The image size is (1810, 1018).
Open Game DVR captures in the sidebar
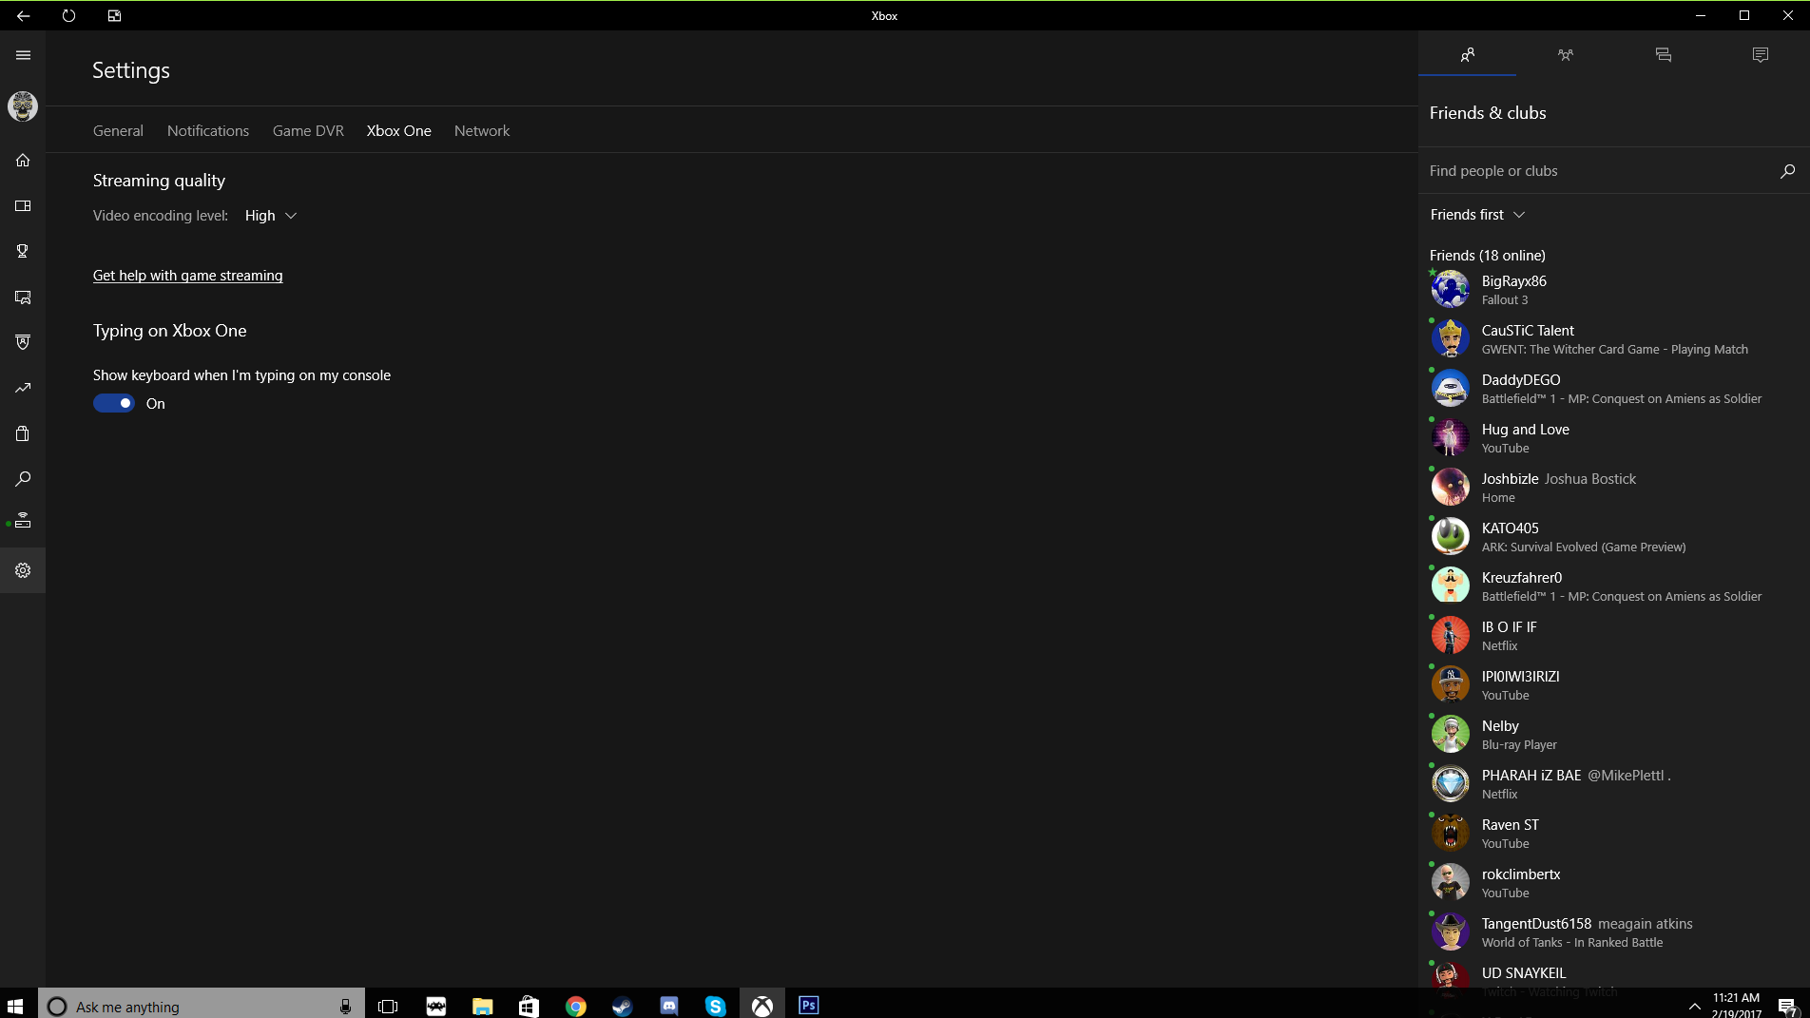click(23, 297)
